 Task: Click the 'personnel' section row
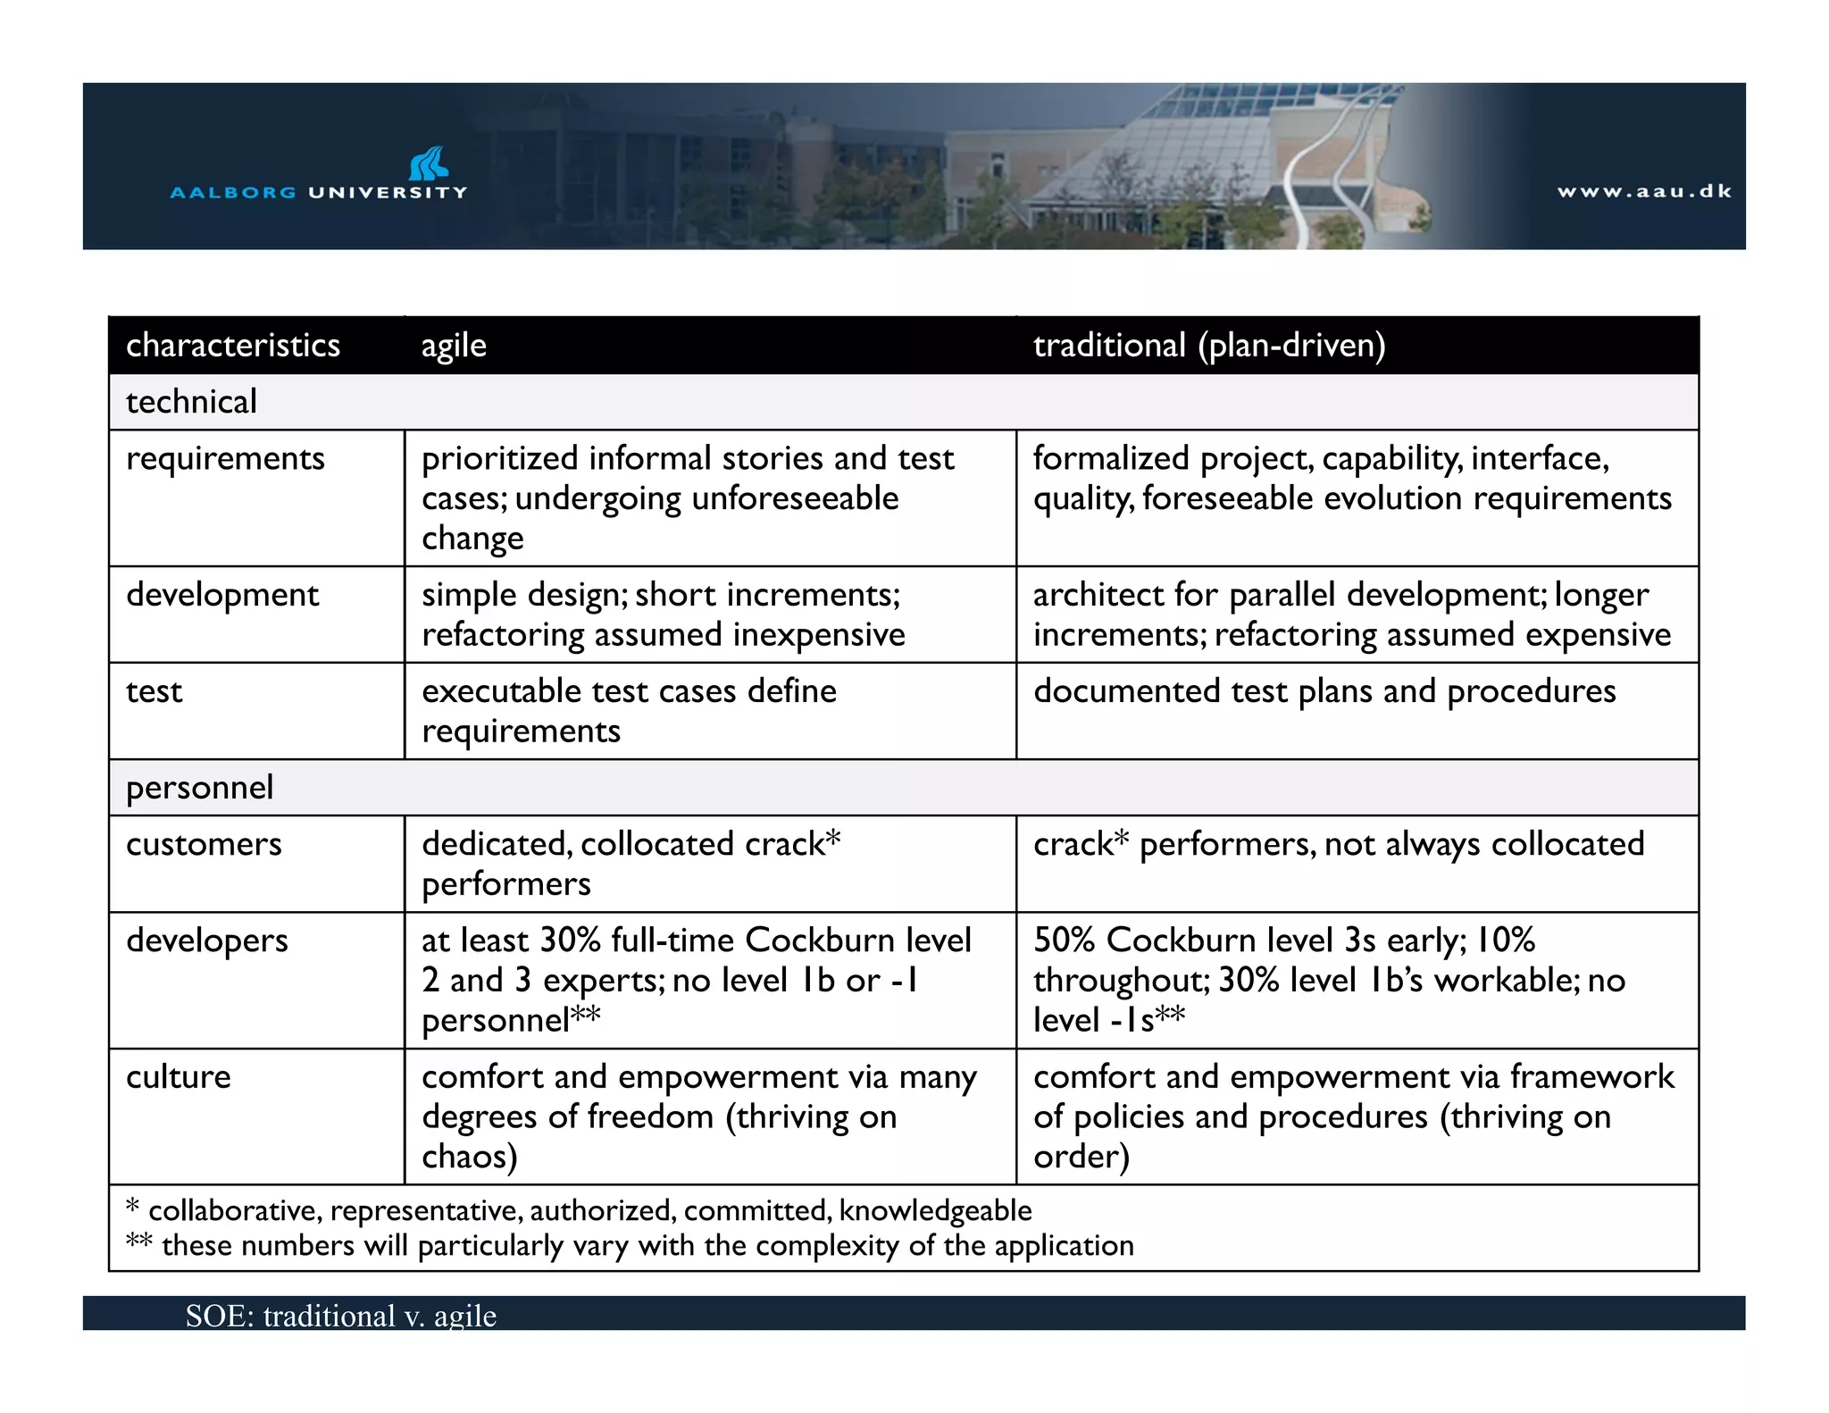[x=199, y=788]
